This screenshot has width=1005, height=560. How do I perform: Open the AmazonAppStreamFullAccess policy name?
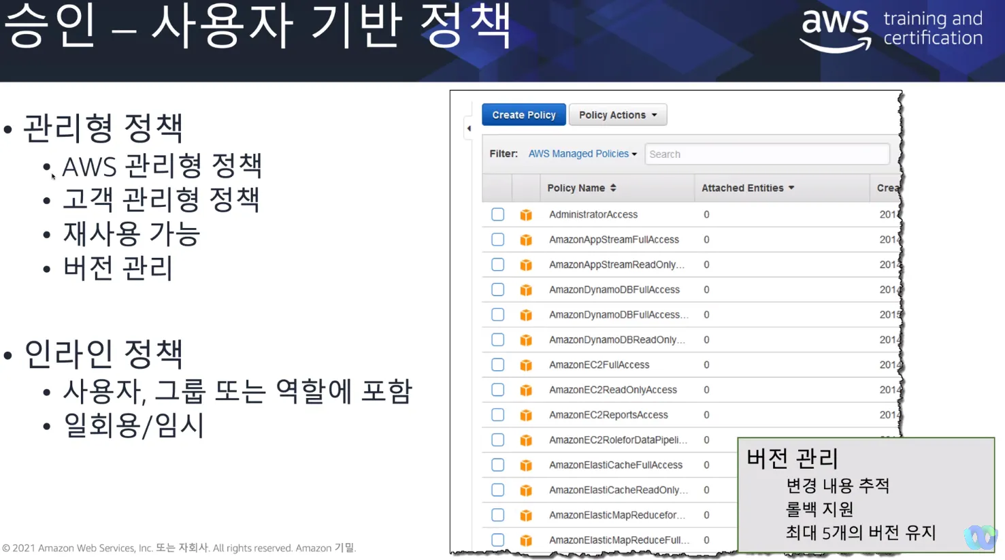pos(614,240)
